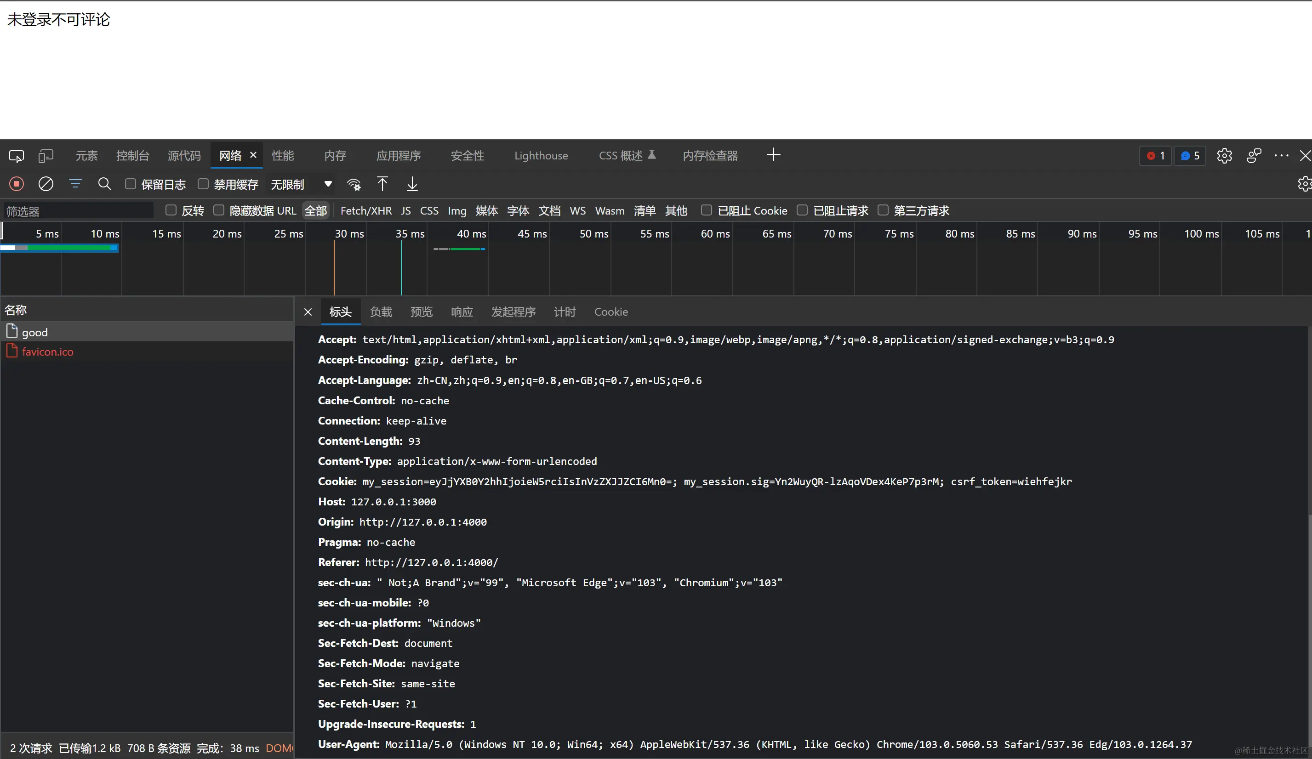
Task: Select the inspect element picker icon
Action: pos(16,156)
